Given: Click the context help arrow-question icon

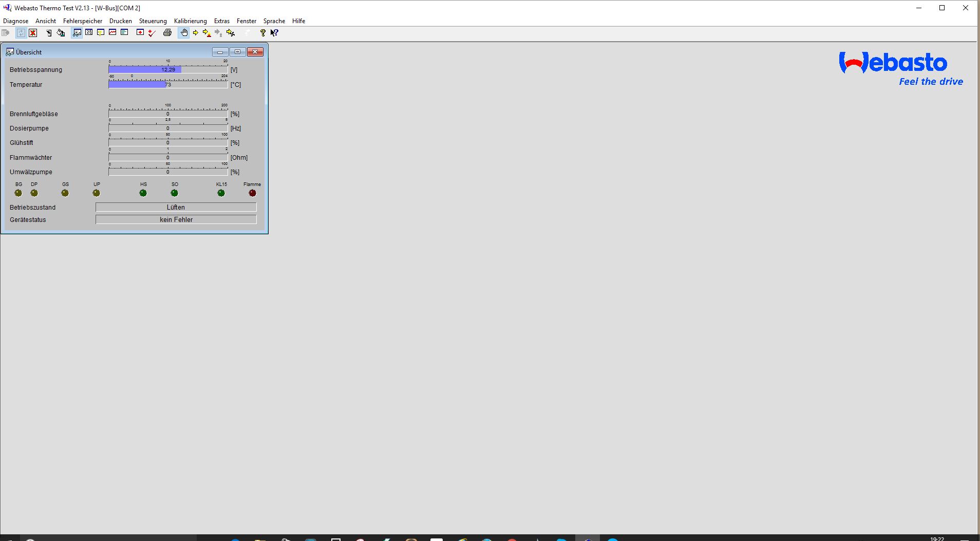Looking at the screenshot, I should (x=274, y=33).
